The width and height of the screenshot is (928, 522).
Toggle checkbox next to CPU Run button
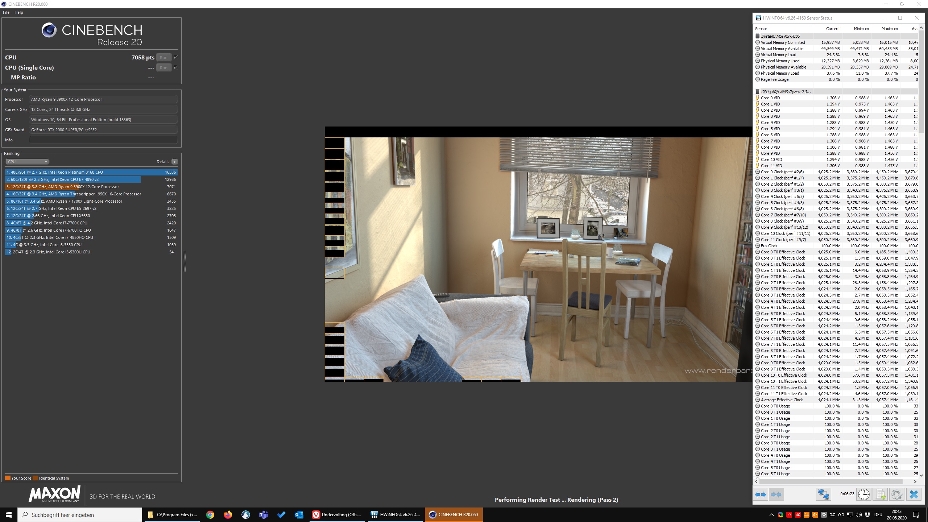tap(176, 57)
